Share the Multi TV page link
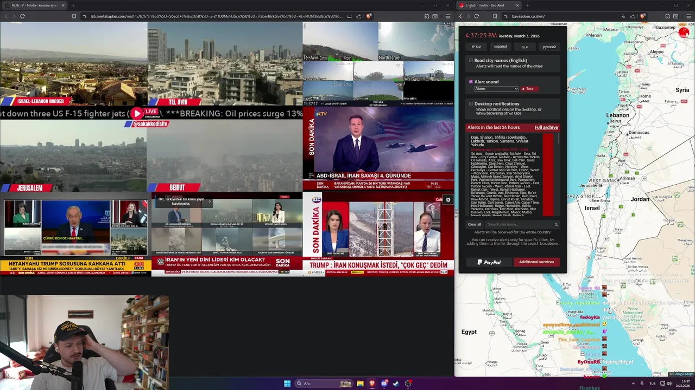695x390 pixels. [x=359, y=16]
